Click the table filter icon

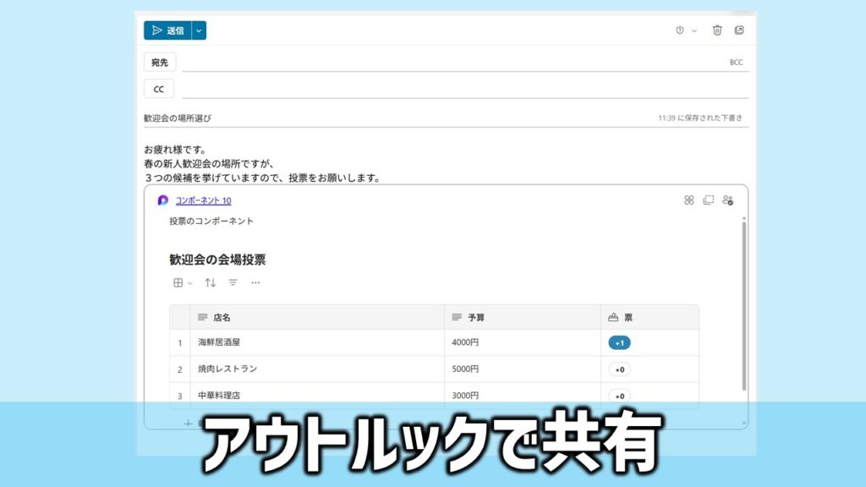(x=233, y=282)
